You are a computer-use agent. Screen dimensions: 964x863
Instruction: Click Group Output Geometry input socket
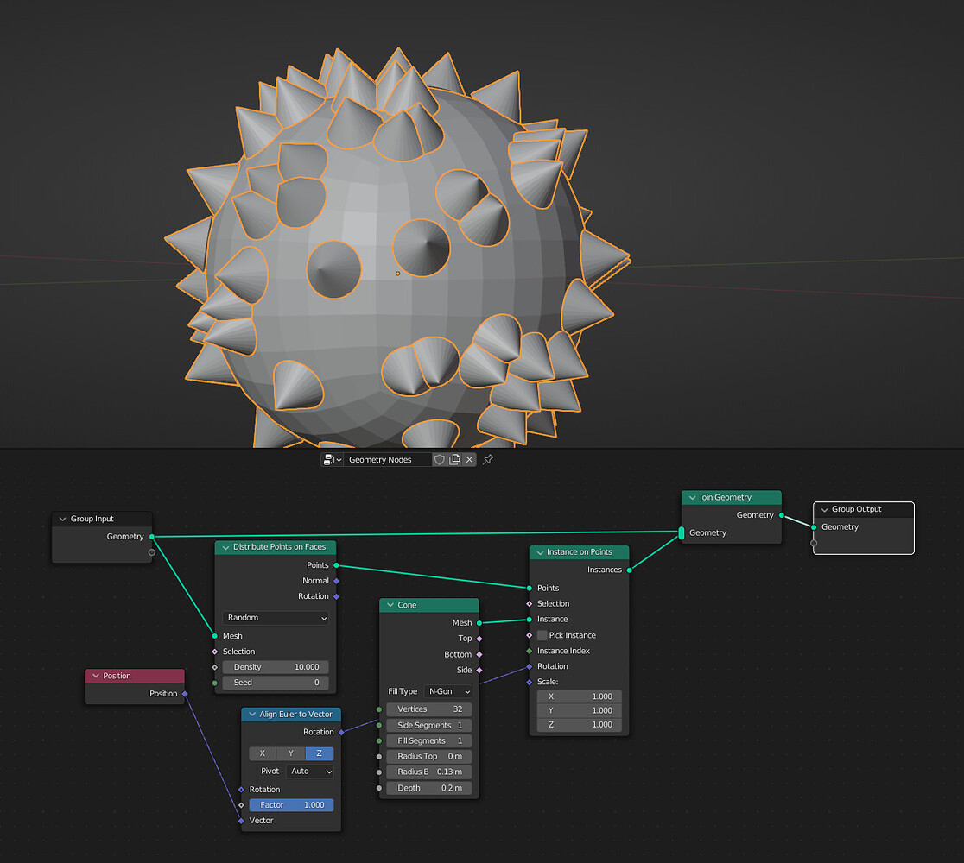(814, 527)
